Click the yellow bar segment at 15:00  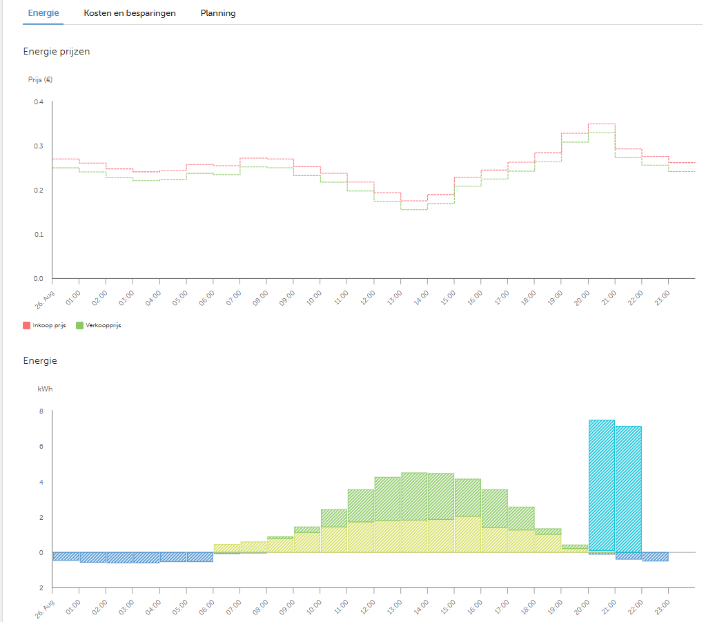(x=468, y=534)
